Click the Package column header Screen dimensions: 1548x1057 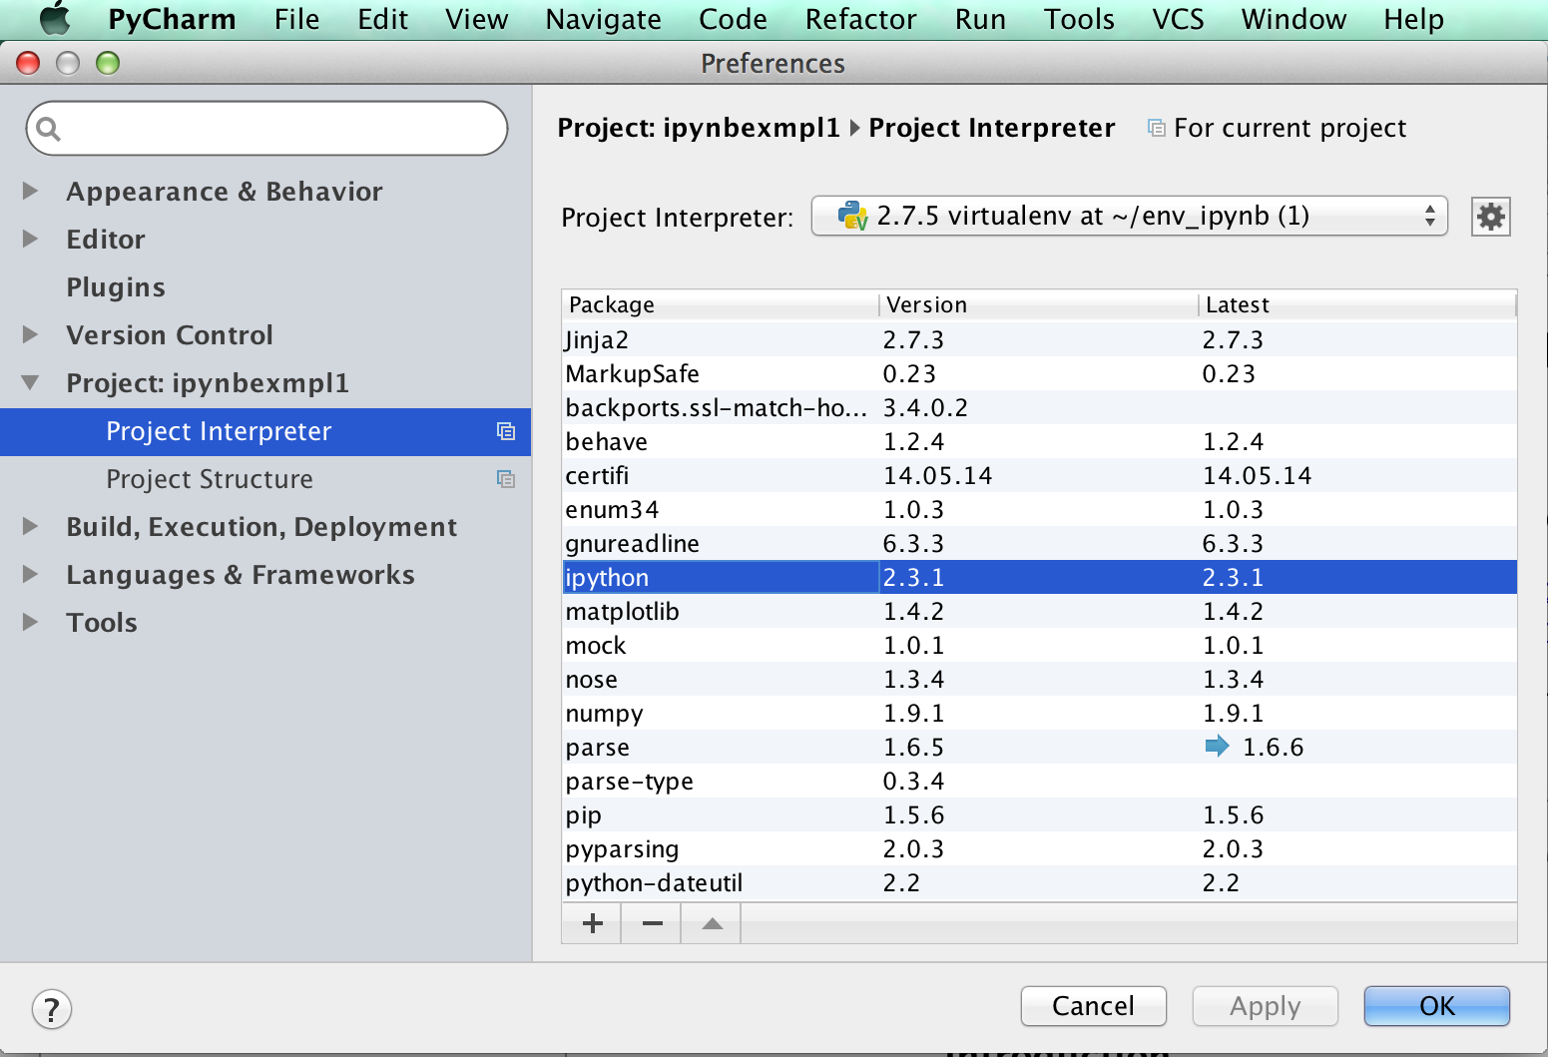tap(720, 304)
